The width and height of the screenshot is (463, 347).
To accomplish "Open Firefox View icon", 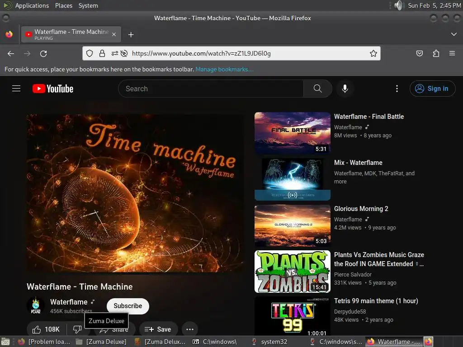I will (x=9, y=34).
